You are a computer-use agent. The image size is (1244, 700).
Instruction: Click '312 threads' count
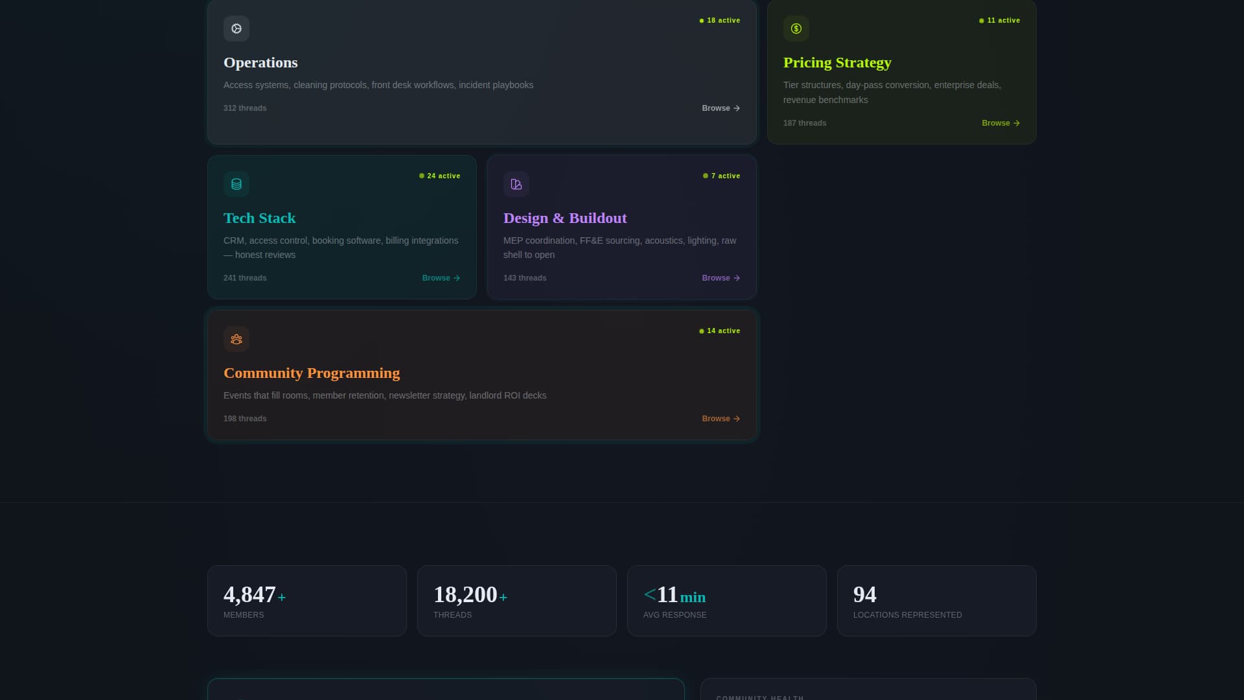click(x=245, y=108)
